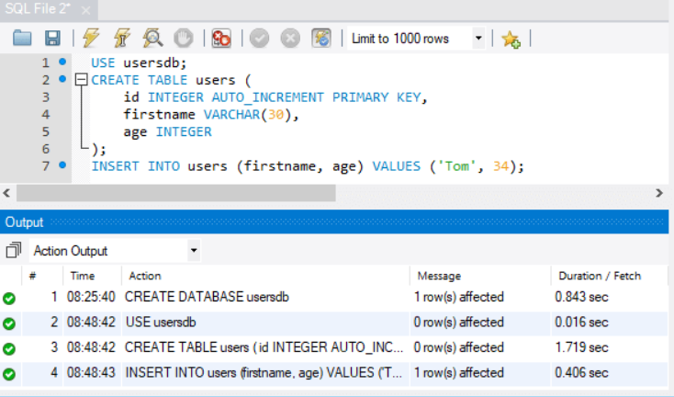Screen dimensions: 674x397
Task: Save the script using the floppy disk icon
Action: point(53,39)
